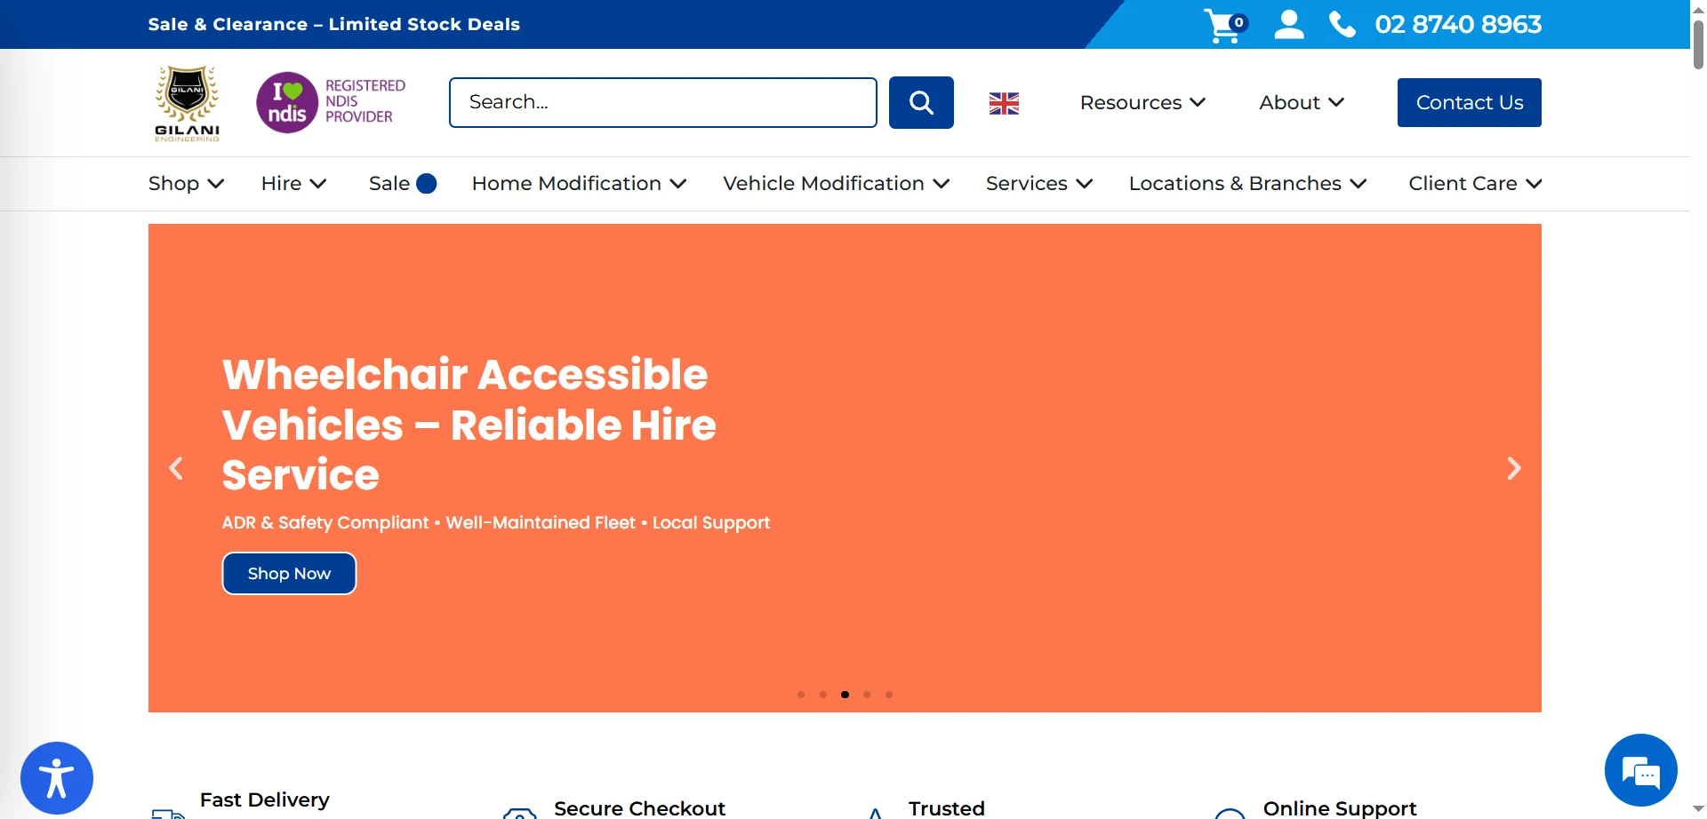This screenshot has width=1707, height=819.
Task: Expand the Resources dropdown
Action: [x=1142, y=103]
